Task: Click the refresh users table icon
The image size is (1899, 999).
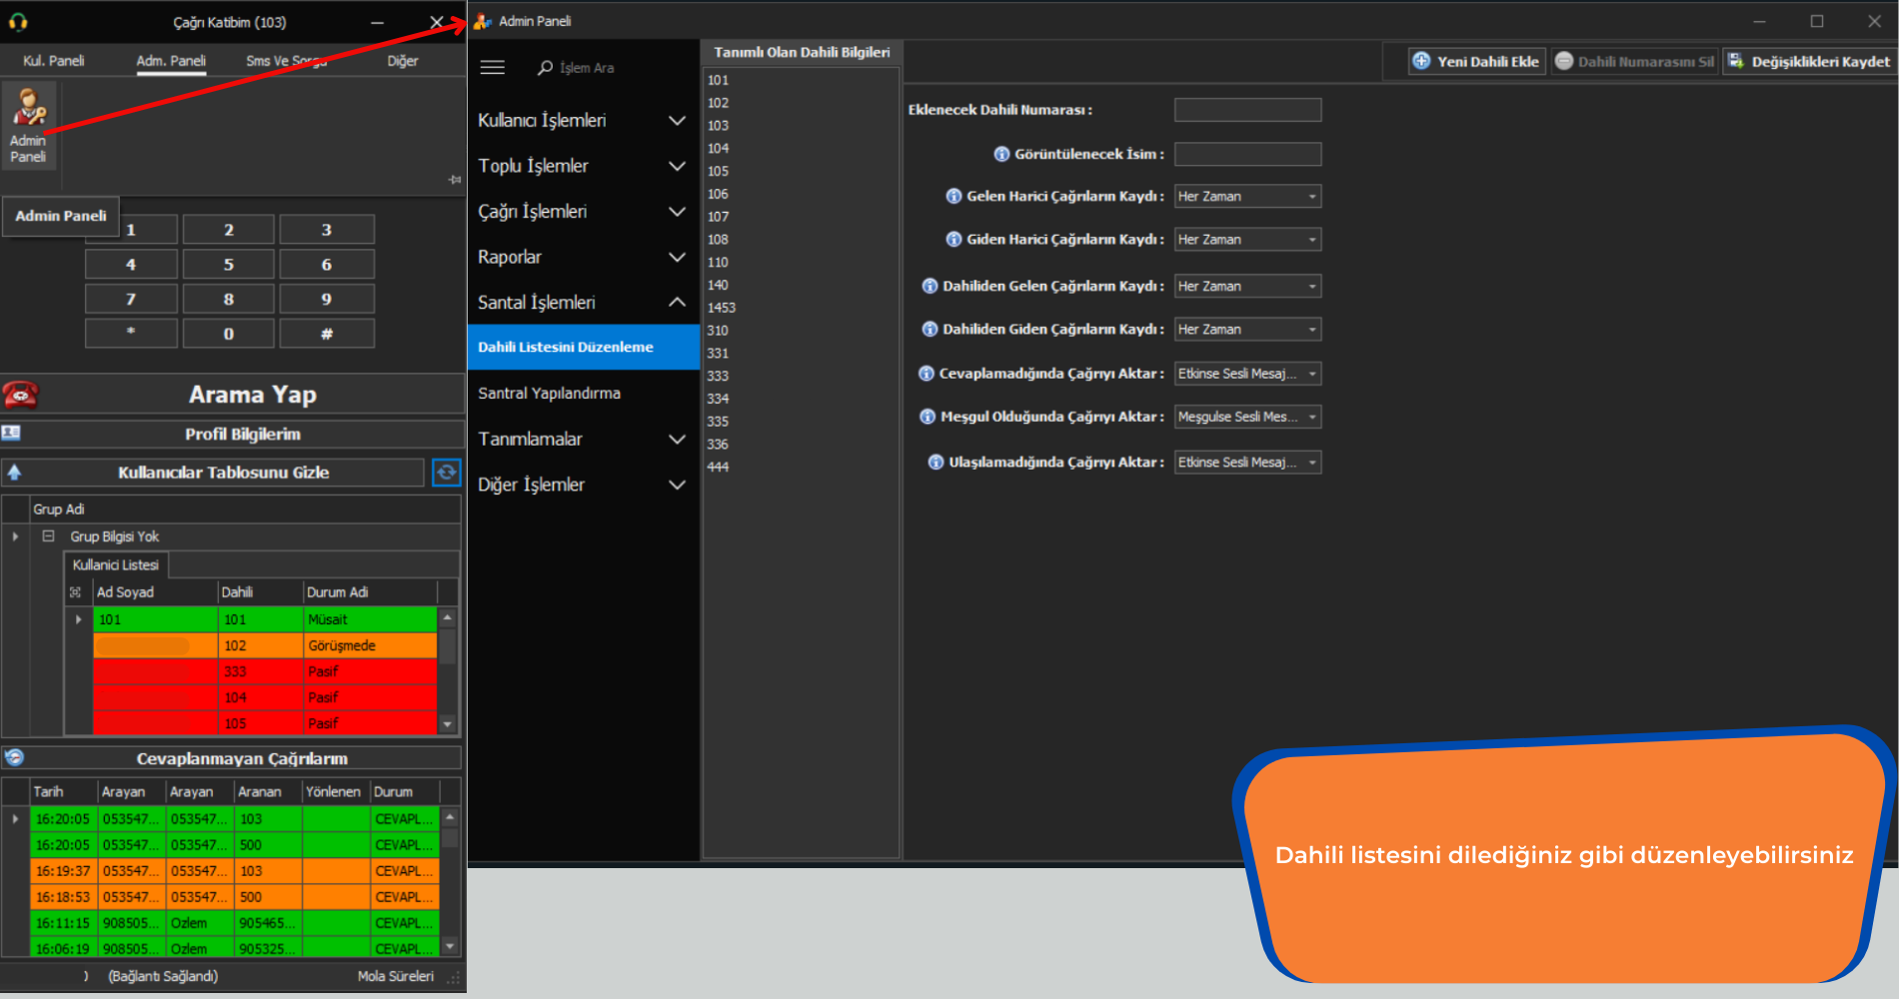Action: (x=446, y=473)
